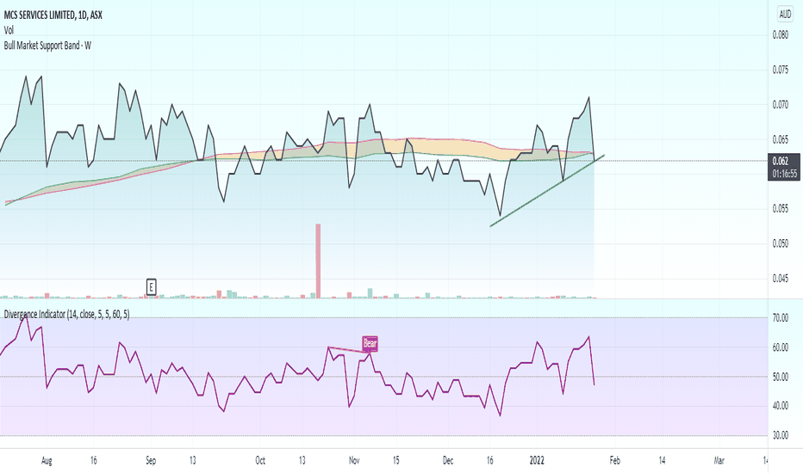Image resolution: width=803 pixels, height=473 pixels.
Task: Click the 0.045 price axis label
Action: [x=781, y=279]
